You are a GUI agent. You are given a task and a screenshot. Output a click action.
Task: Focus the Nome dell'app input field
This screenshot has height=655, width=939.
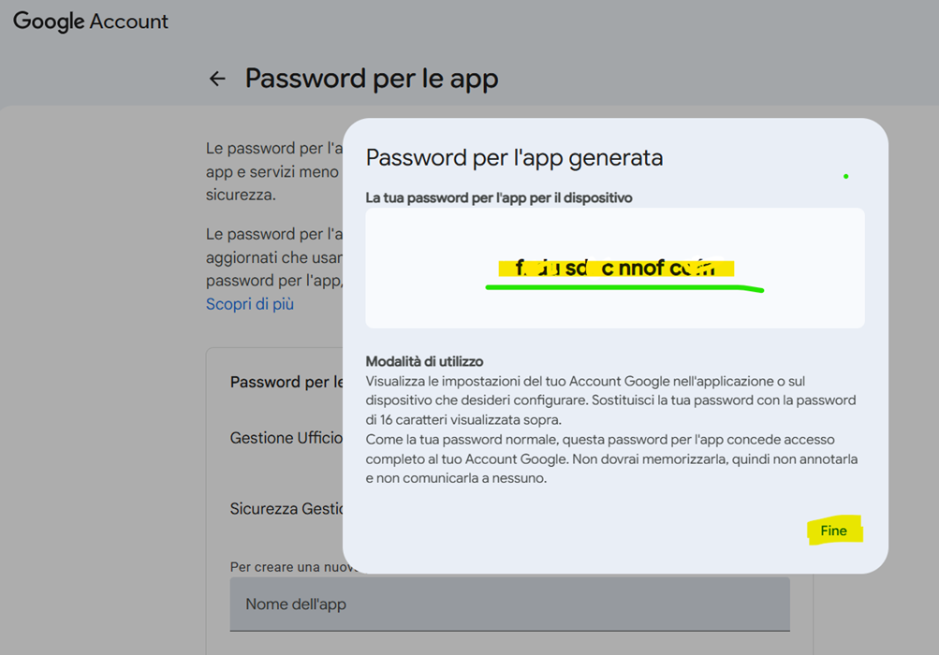pyautogui.click(x=509, y=604)
